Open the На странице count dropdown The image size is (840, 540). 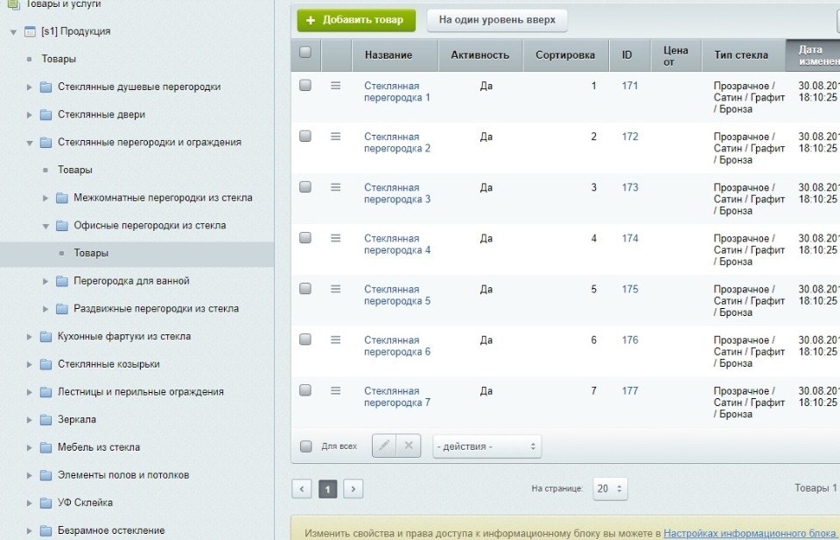(x=610, y=488)
